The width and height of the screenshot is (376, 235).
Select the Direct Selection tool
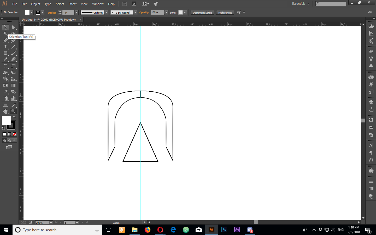click(13, 27)
